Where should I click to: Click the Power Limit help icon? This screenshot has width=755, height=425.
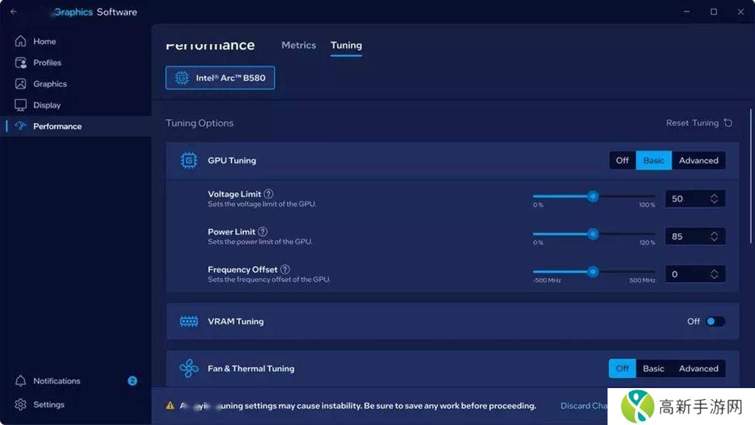[262, 232]
